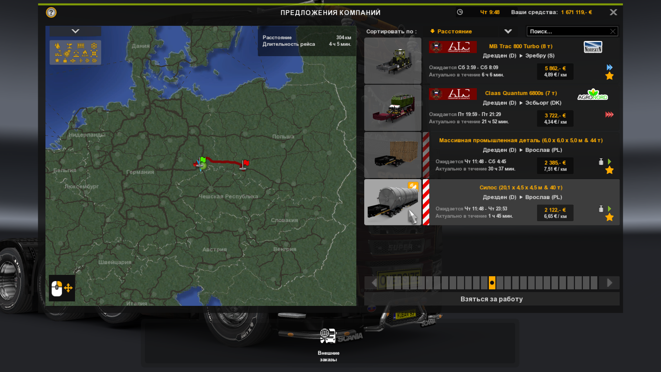Toggle the fragile cargo broken-glass filter
The height and width of the screenshot is (372, 661).
(x=69, y=46)
